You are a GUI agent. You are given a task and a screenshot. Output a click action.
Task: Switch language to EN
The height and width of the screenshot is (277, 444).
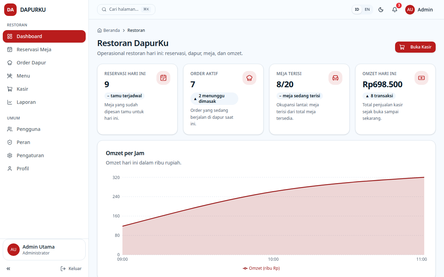coord(367,10)
